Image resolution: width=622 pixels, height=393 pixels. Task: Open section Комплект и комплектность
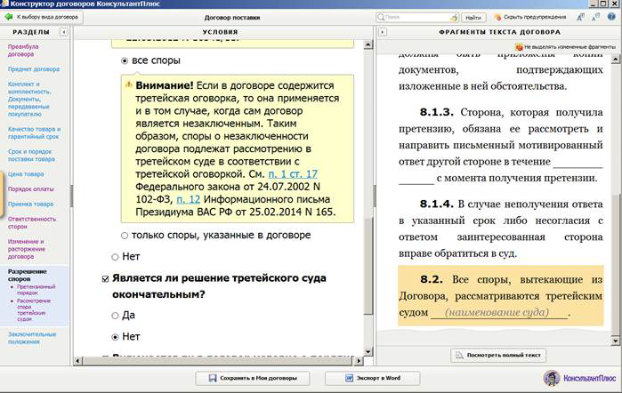pyautogui.click(x=29, y=100)
